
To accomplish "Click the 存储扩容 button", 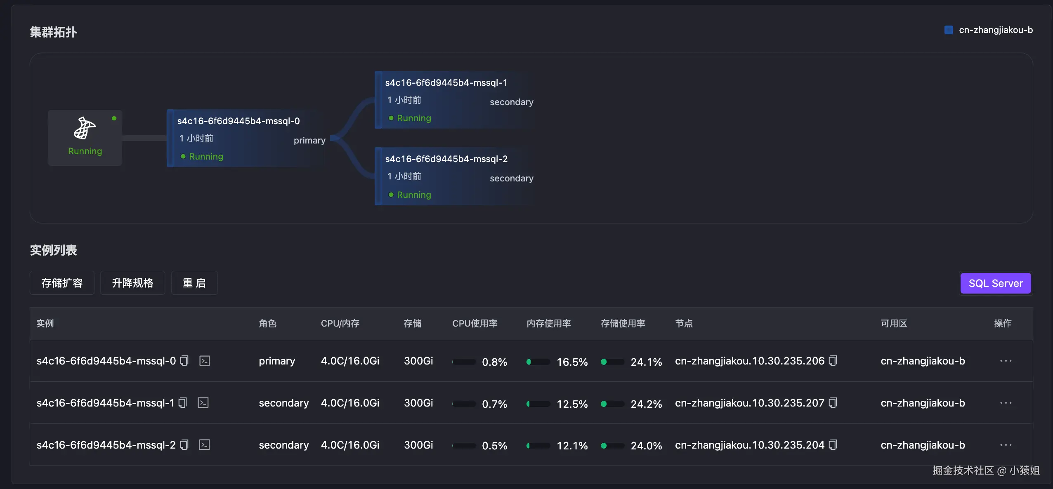I will coord(62,283).
